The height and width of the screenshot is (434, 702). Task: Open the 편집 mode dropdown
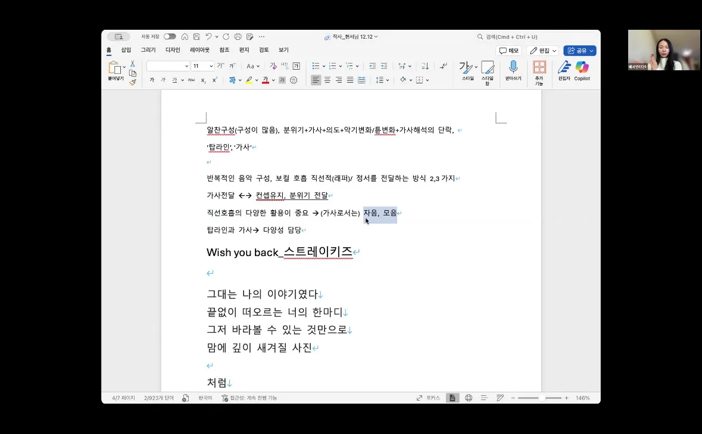tap(542, 51)
